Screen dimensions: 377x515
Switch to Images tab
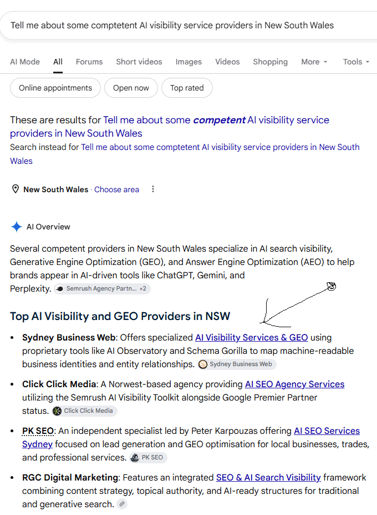pyautogui.click(x=188, y=62)
